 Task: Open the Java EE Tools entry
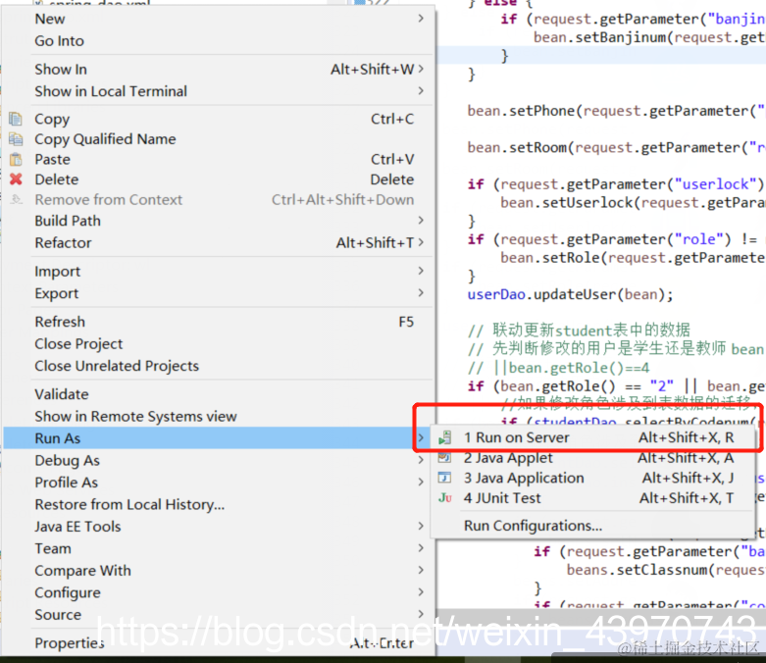coord(218,526)
